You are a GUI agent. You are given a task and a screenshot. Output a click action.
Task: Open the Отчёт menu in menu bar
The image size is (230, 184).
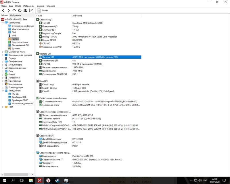(18, 6)
